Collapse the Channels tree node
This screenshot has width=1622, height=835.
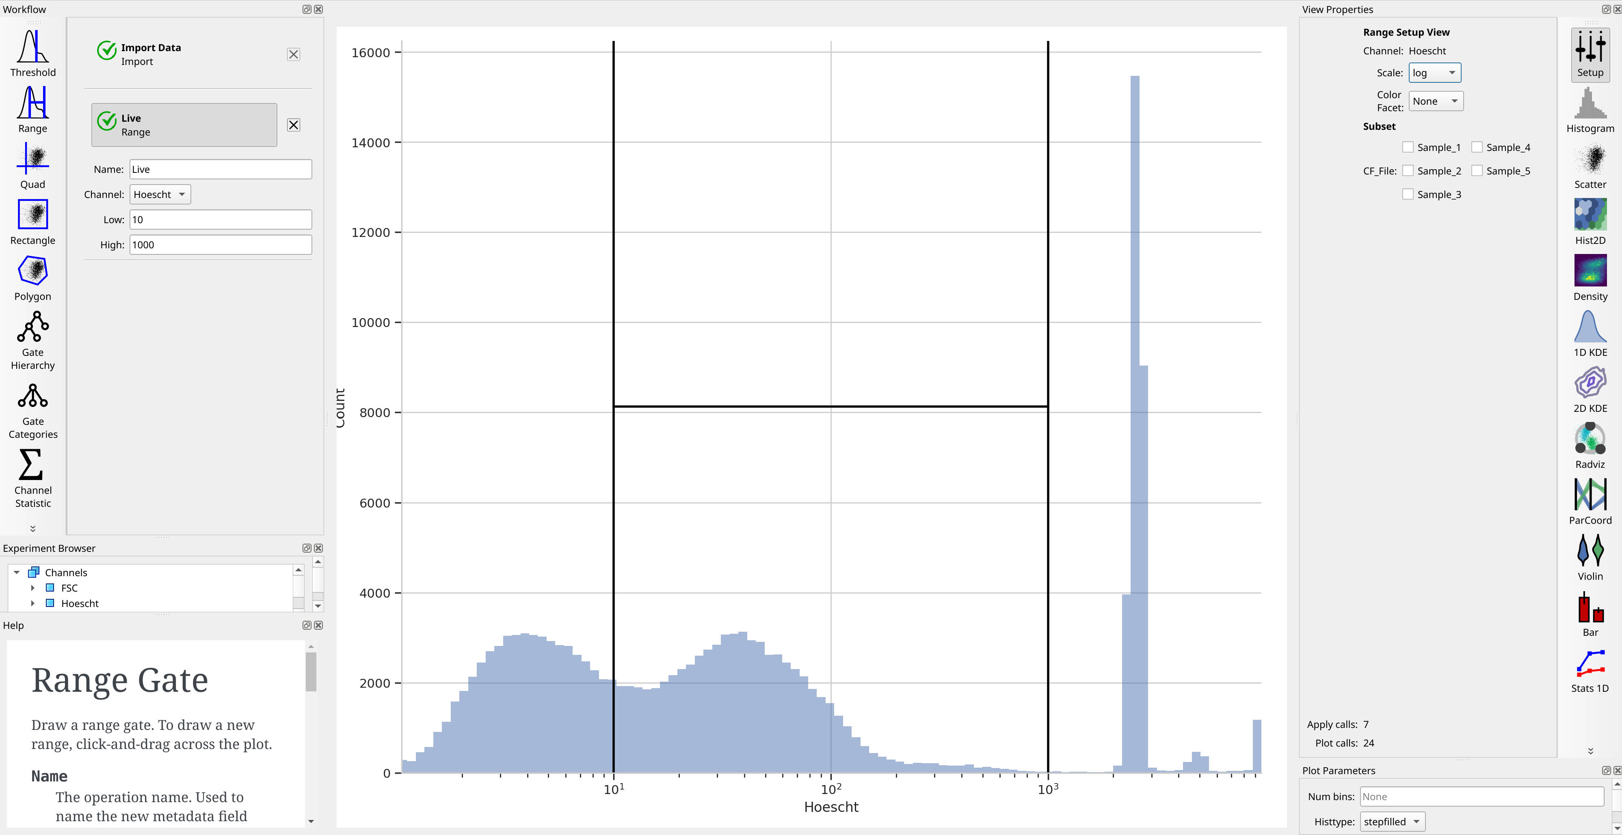(x=17, y=572)
